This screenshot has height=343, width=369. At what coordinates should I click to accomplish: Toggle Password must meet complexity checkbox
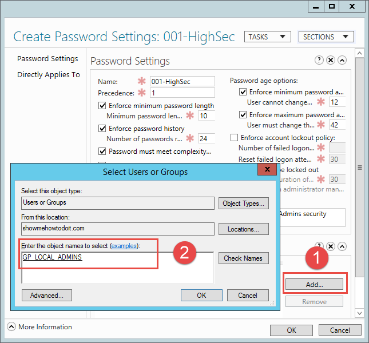click(x=102, y=151)
